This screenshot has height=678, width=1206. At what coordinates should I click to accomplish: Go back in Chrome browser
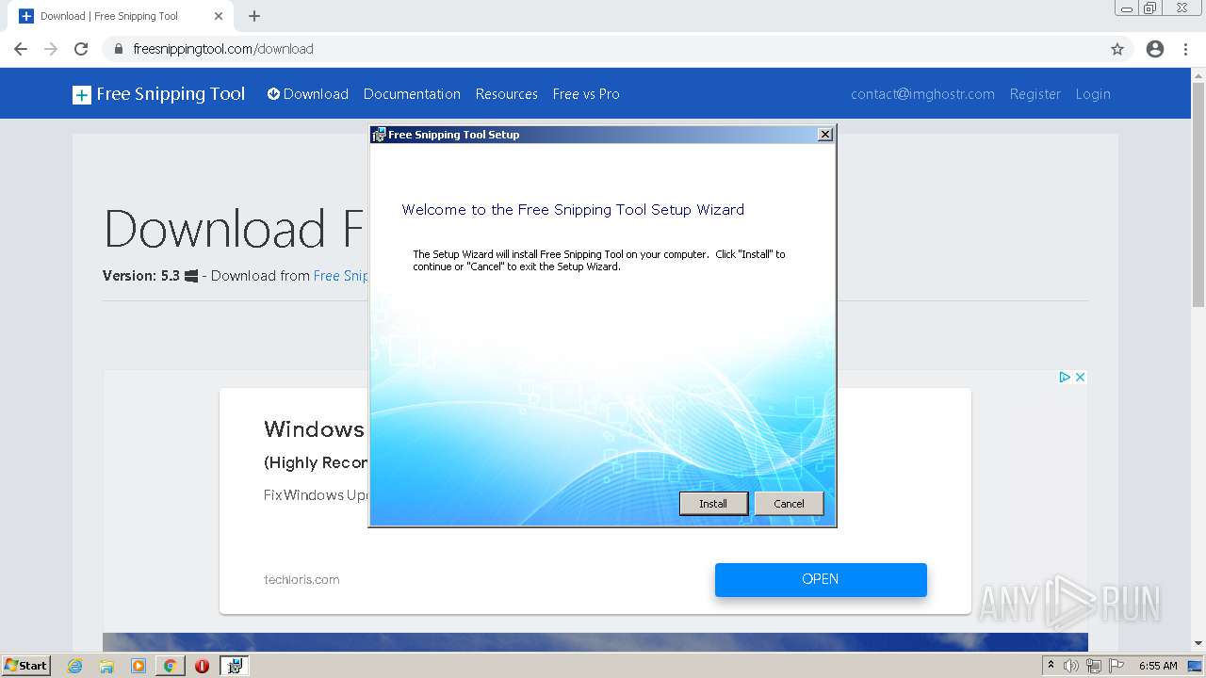[21, 49]
